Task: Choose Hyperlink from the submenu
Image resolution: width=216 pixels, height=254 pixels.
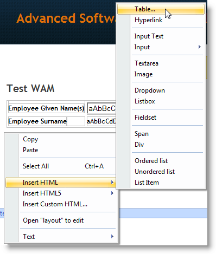Action: coord(161,20)
